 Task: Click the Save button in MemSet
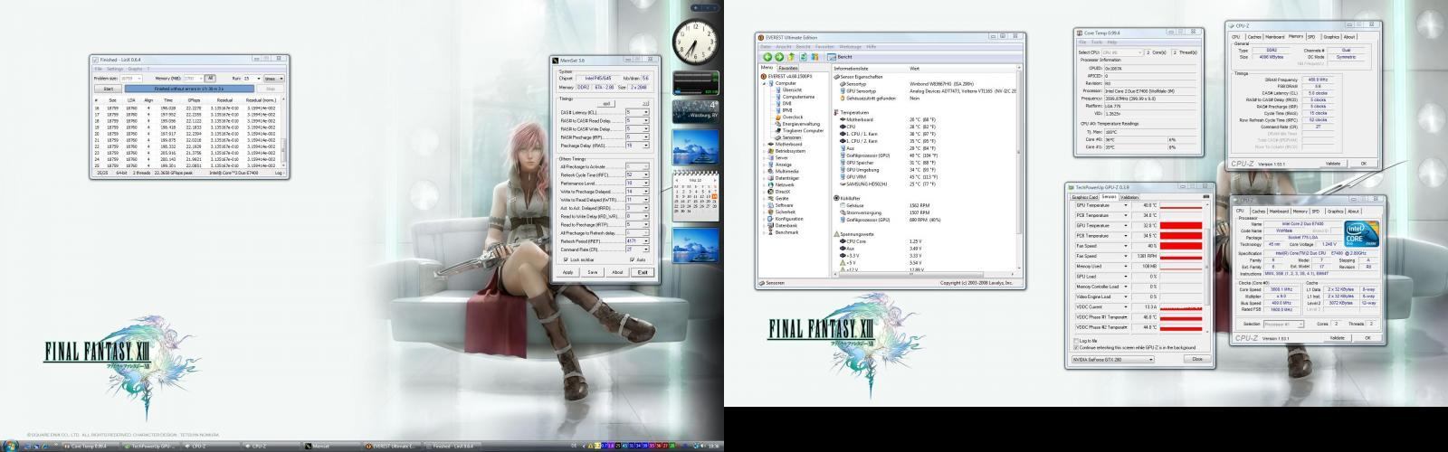click(x=592, y=272)
